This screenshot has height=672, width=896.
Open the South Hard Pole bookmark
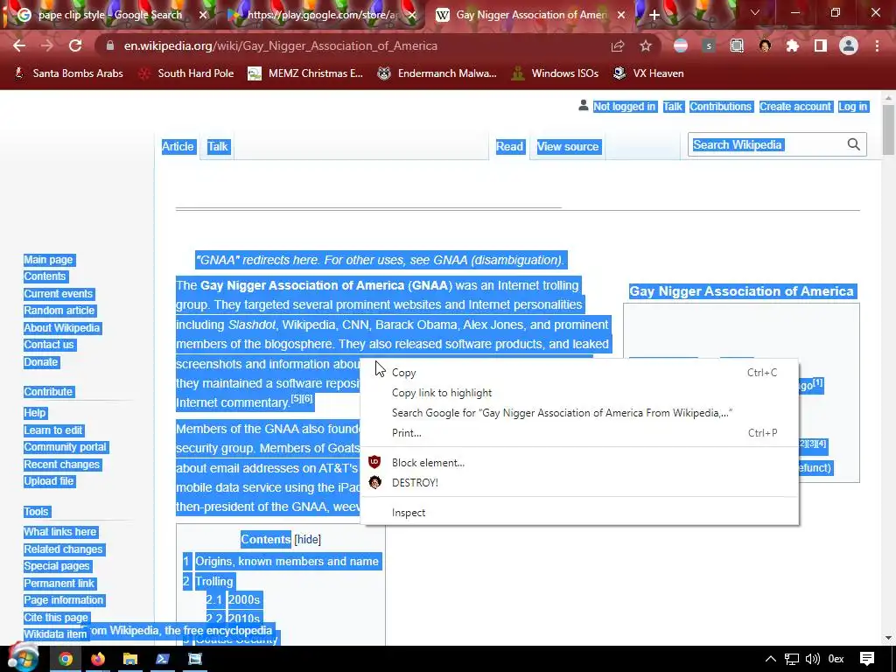(187, 73)
